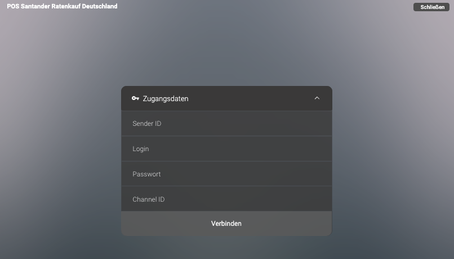Click the empty right side of the Login row
Screen dimensions: 454x259
275,149
